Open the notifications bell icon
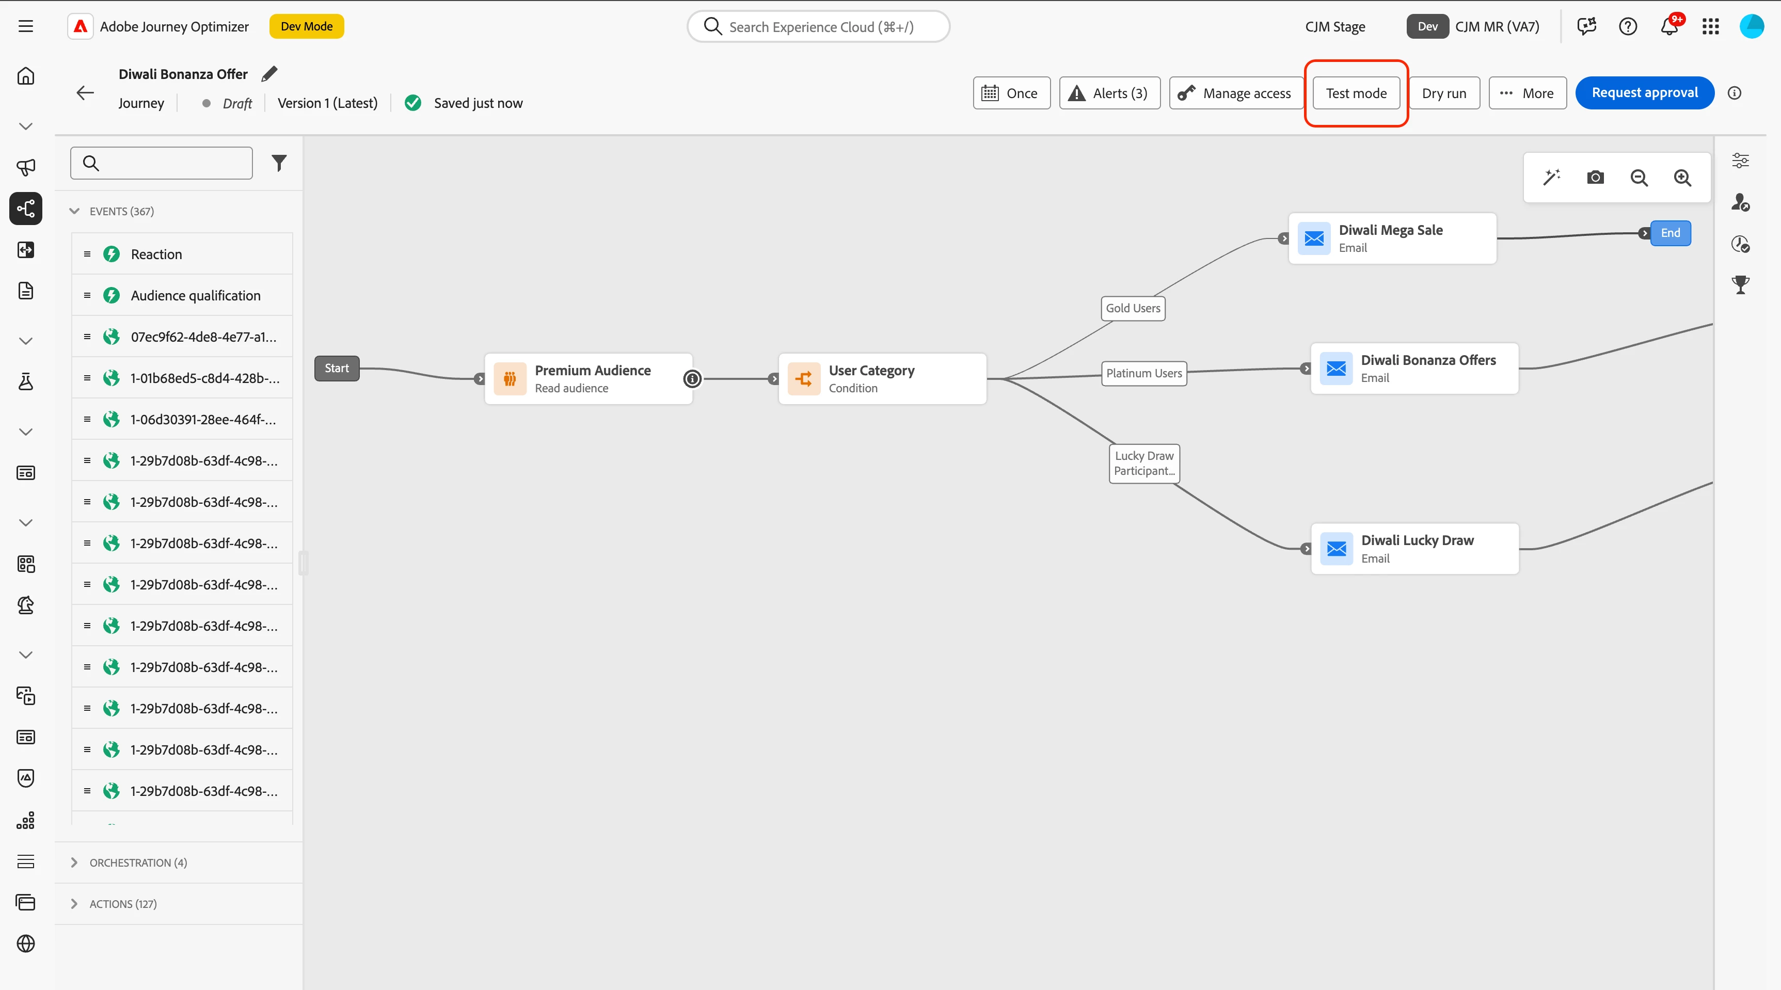The width and height of the screenshot is (1781, 990). tap(1669, 26)
